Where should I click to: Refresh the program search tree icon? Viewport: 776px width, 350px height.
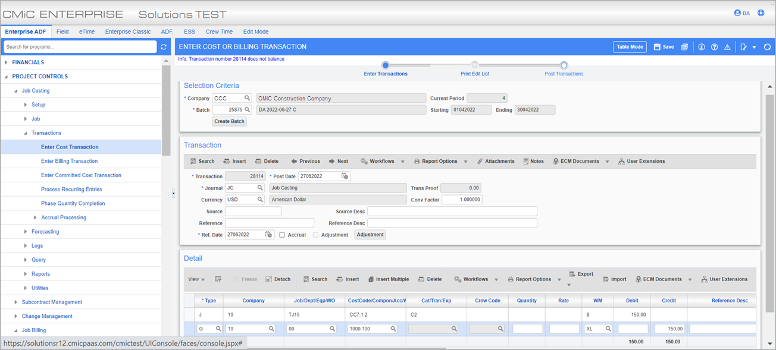pyautogui.click(x=164, y=47)
